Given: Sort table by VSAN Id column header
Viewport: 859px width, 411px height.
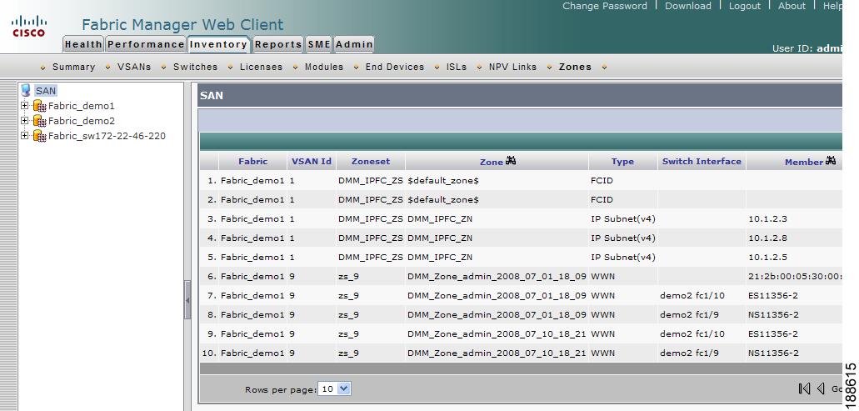Looking at the screenshot, I should tap(311, 161).
